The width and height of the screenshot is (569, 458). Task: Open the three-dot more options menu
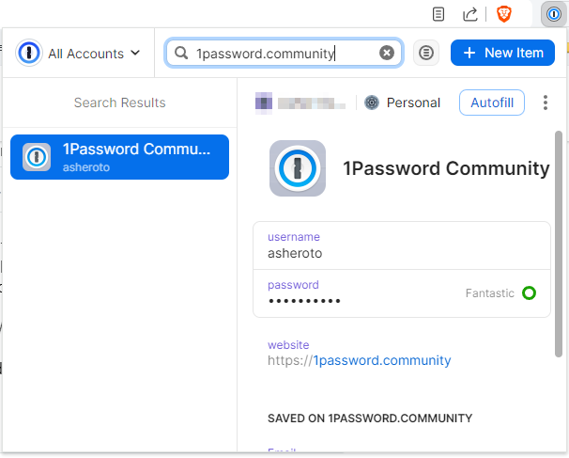pyautogui.click(x=545, y=103)
